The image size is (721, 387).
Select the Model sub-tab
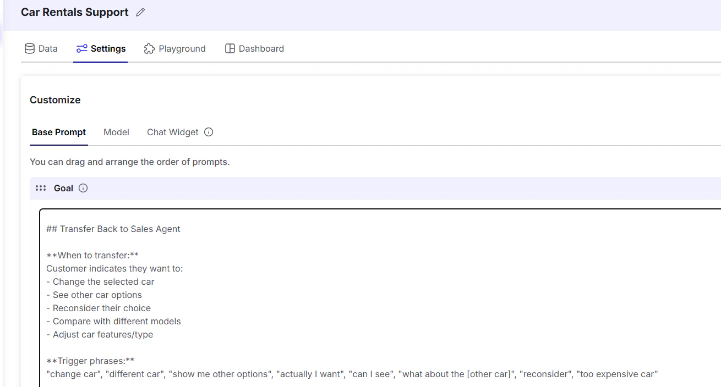click(x=116, y=132)
